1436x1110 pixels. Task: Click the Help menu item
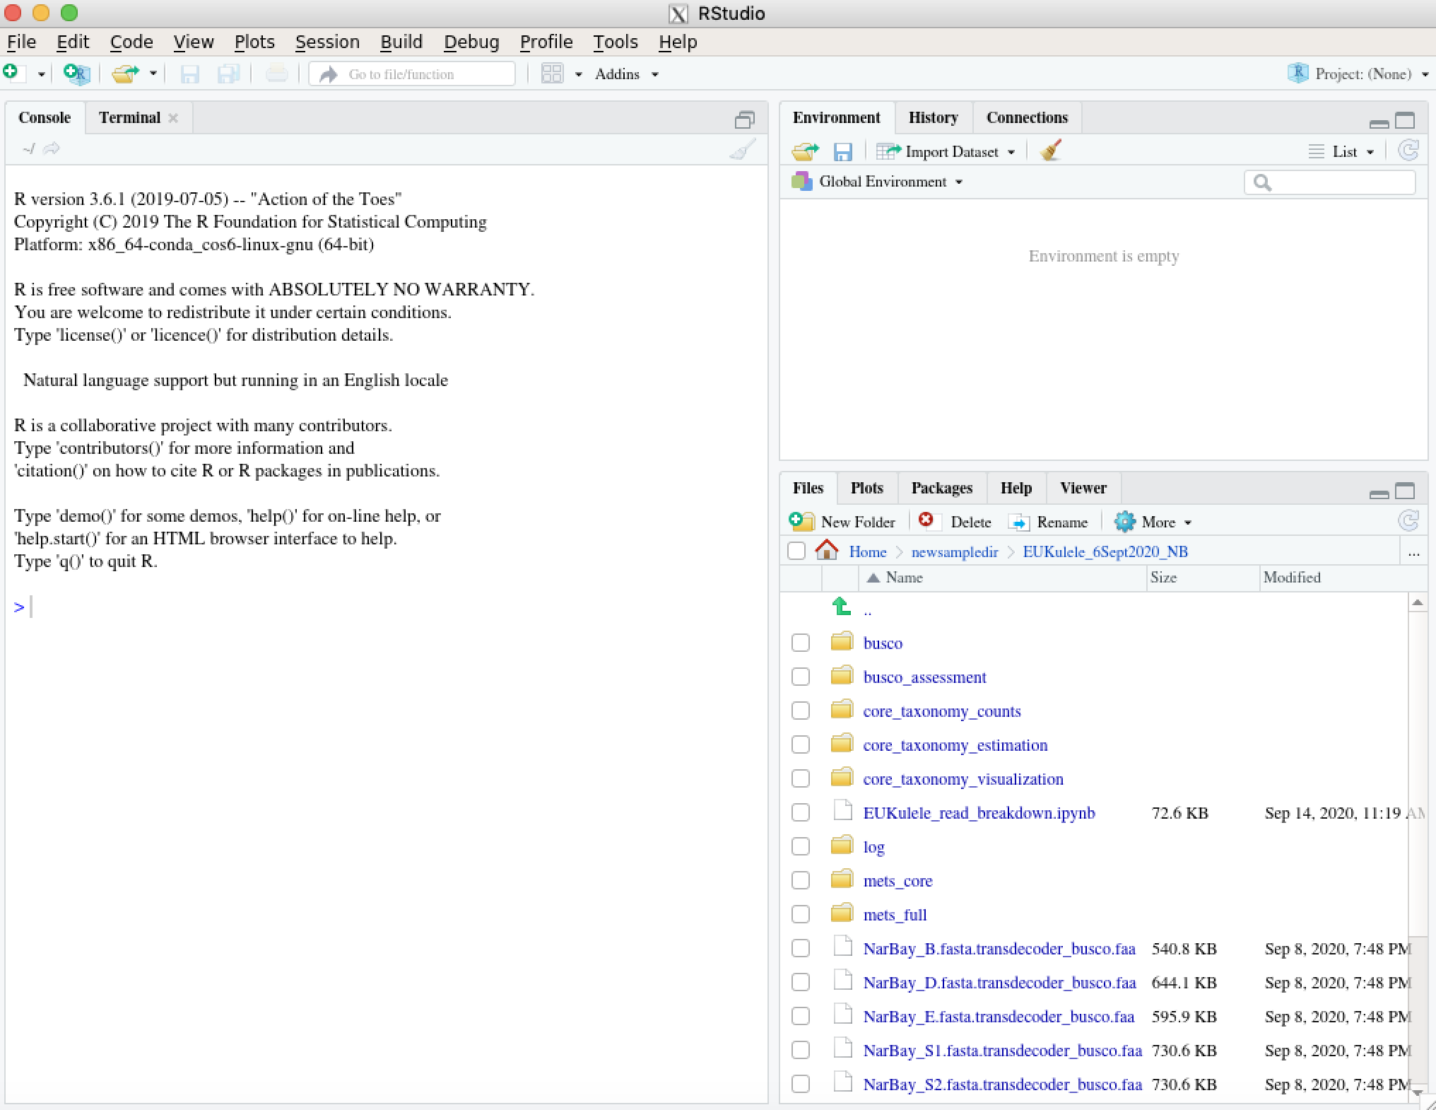point(676,41)
